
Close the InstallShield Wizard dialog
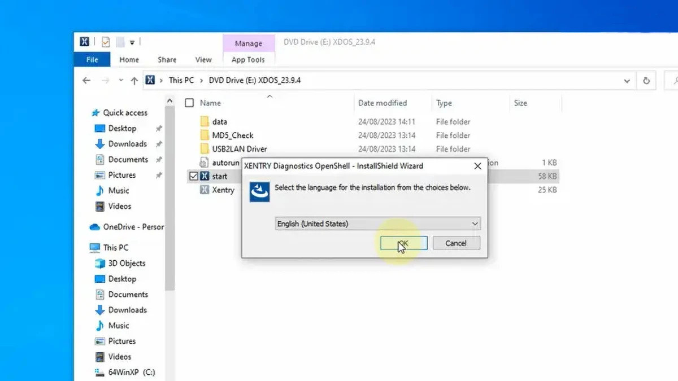click(477, 166)
